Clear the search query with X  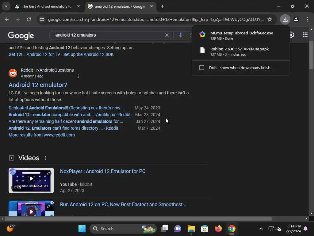[x=167, y=35]
